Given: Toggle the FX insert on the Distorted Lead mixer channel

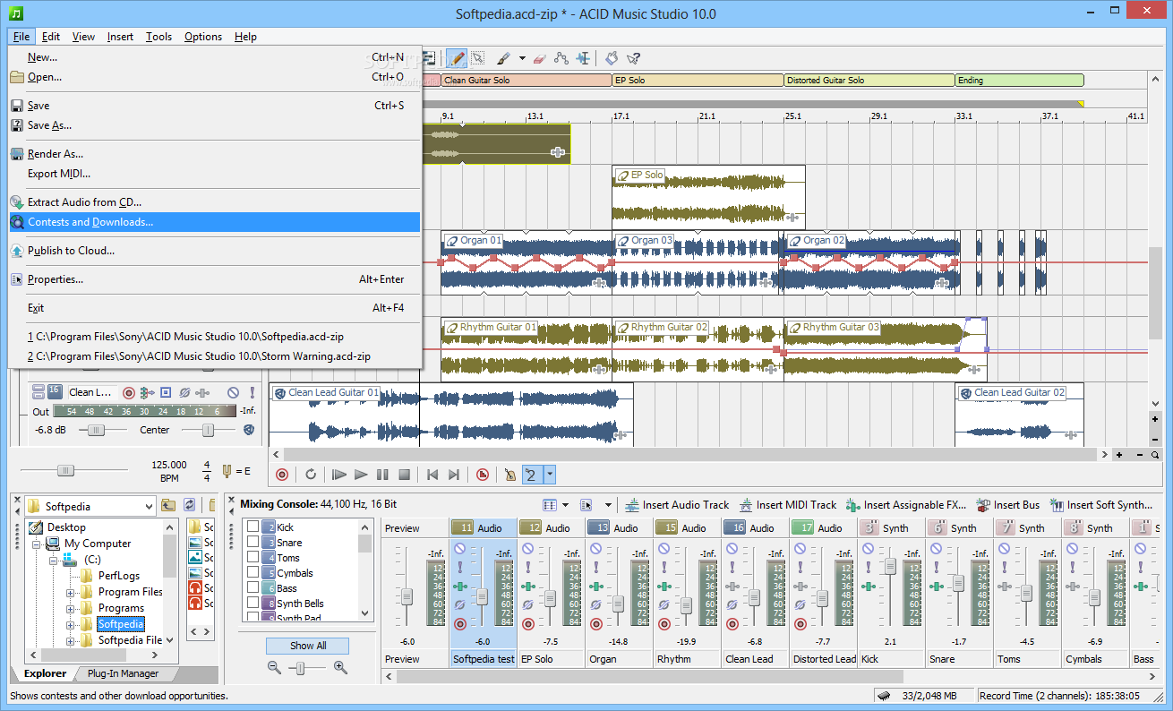Looking at the screenshot, I should pos(800,586).
